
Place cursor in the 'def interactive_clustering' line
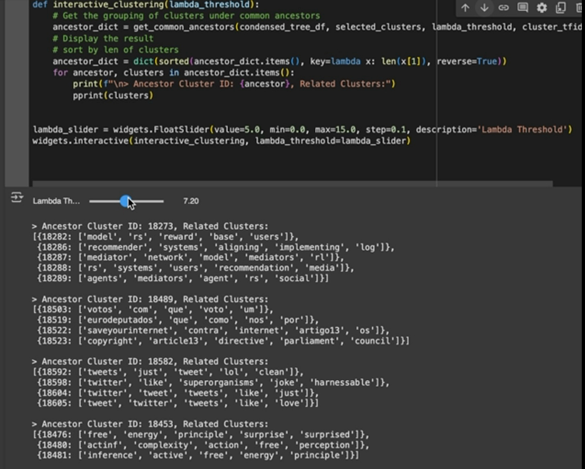pyautogui.click(x=146, y=4)
